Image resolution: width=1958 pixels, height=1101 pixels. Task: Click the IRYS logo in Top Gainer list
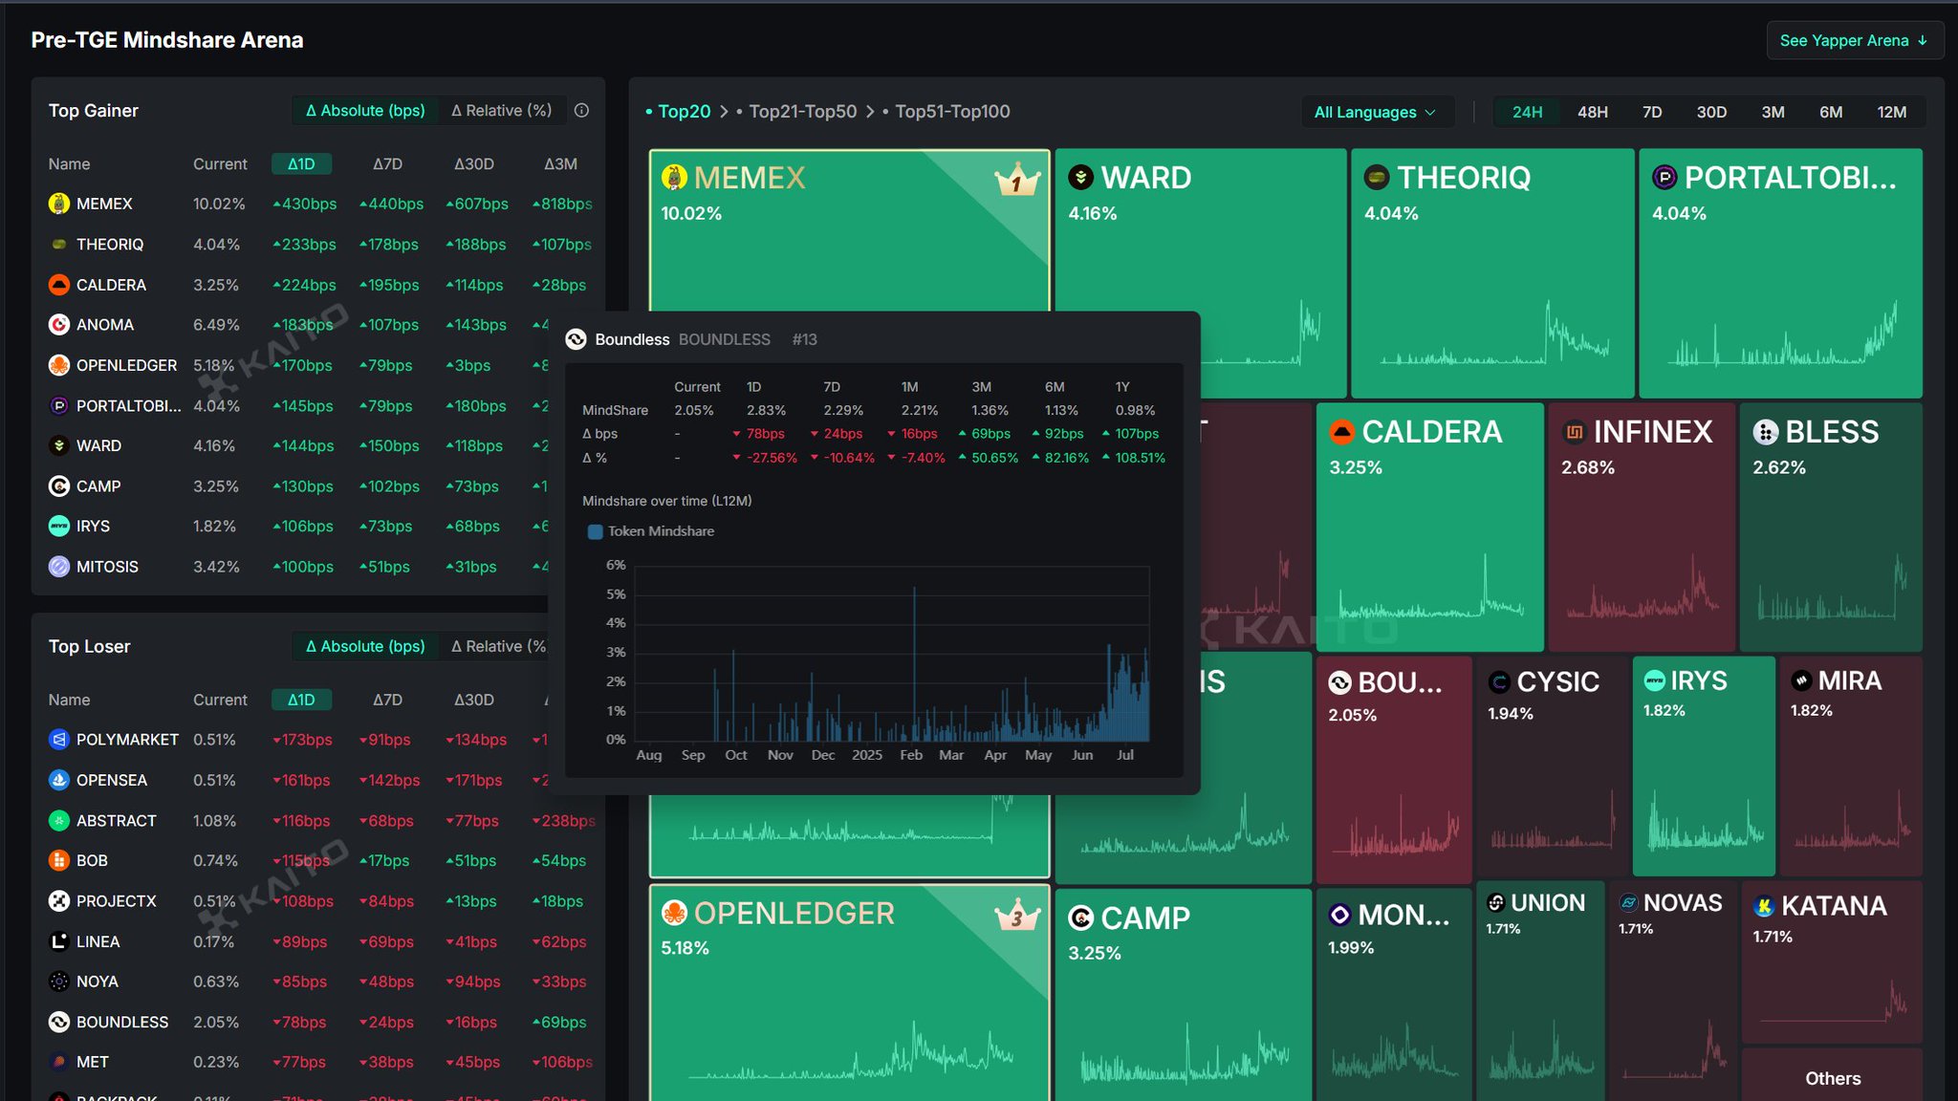click(x=59, y=527)
